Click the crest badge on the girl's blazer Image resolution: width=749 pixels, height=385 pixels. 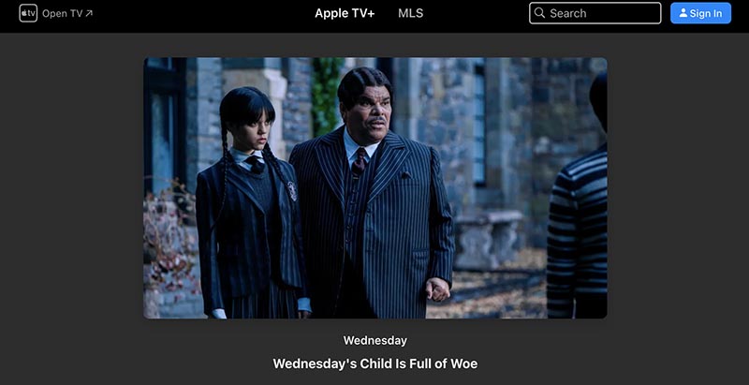point(292,190)
